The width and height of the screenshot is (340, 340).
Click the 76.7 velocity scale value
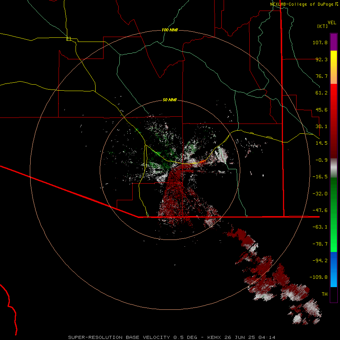[321, 76]
